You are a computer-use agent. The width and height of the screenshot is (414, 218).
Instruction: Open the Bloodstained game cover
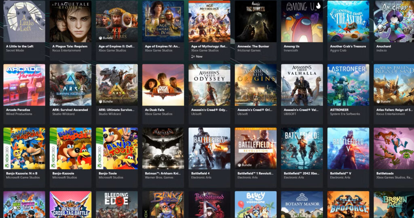pyautogui.click(x=209, y=205)
